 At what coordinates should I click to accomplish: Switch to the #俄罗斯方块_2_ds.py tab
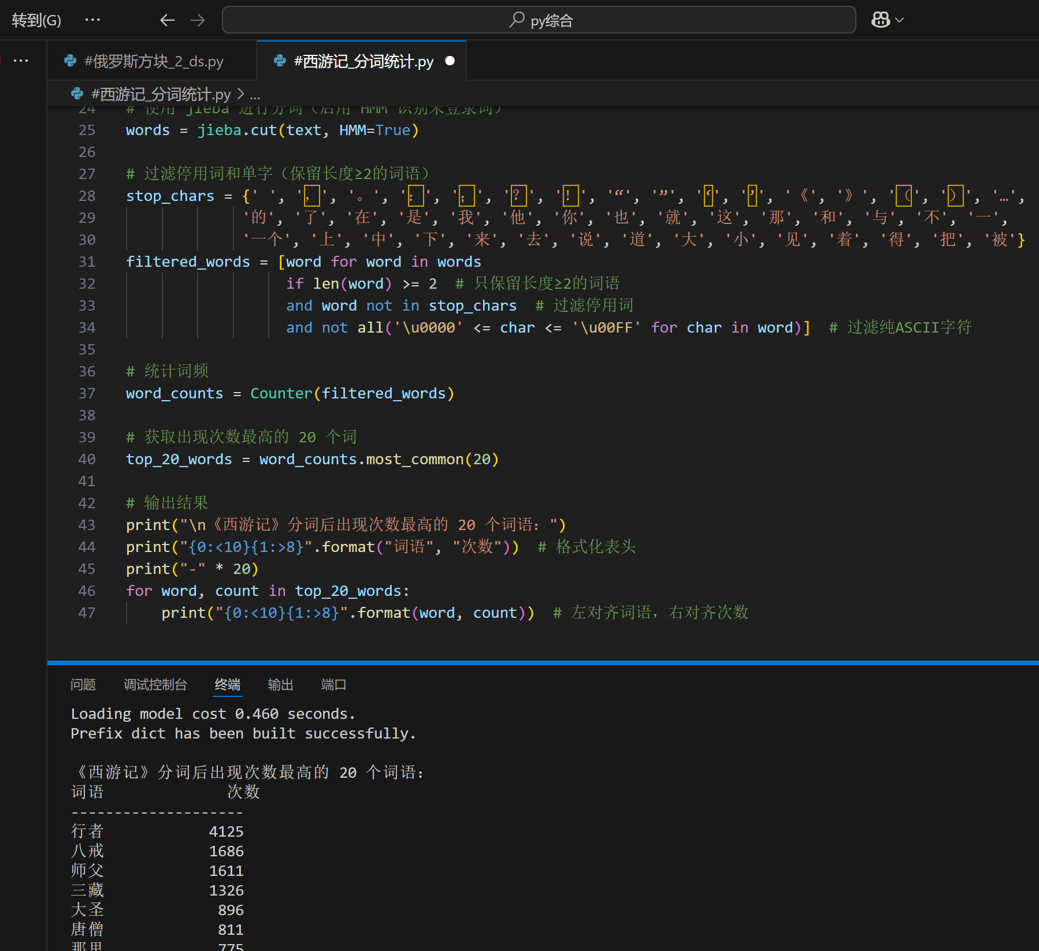click(154, 61)
